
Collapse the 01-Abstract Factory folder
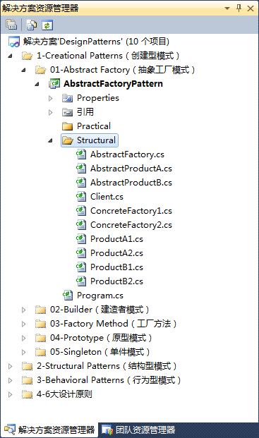[24, 70]
